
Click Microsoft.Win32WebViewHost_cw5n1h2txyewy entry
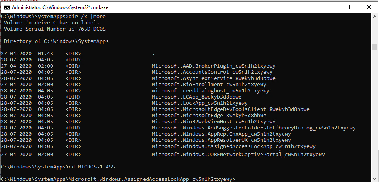click(x=214, y=121)
